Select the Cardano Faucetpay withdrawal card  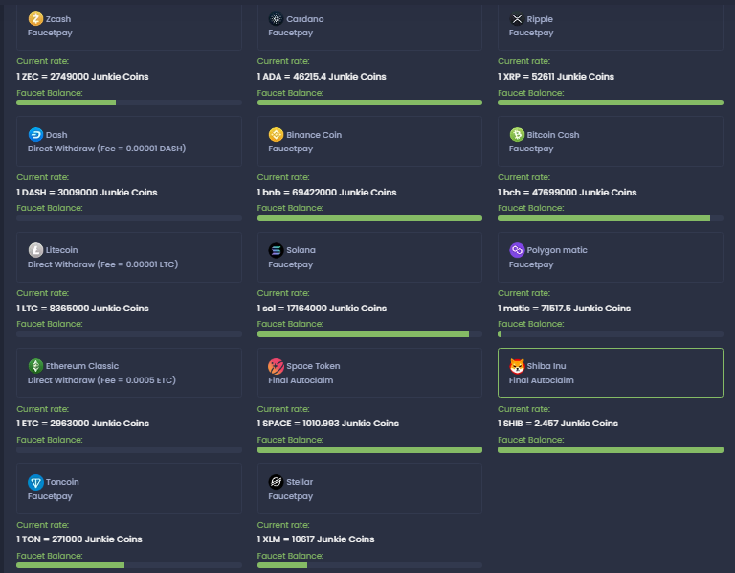369,26
